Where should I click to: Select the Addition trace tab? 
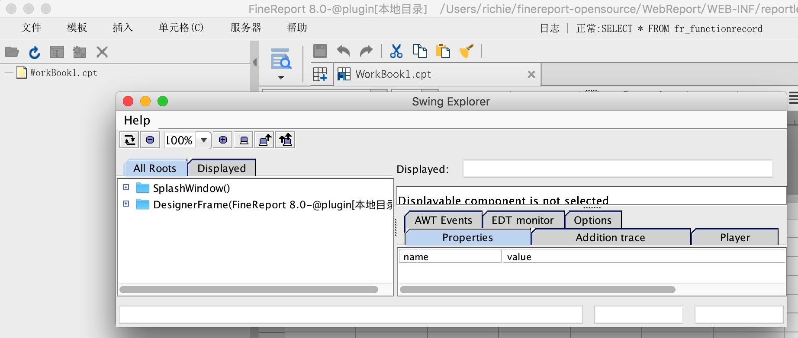[610, 237]
